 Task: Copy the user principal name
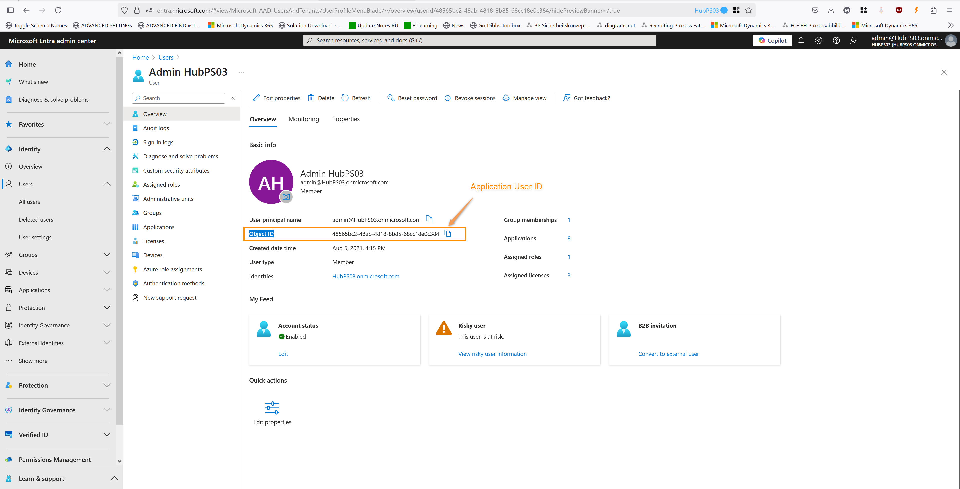[x=429, y=219]
